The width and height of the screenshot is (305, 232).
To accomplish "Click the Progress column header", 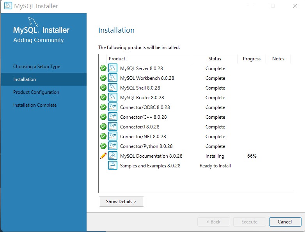I will pos(252,59).
